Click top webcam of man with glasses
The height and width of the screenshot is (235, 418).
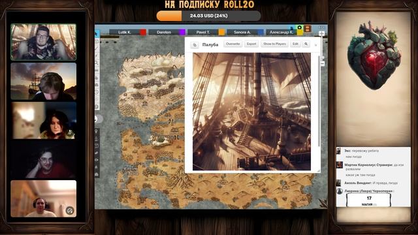pyautogui.click(x=44, y=42)
